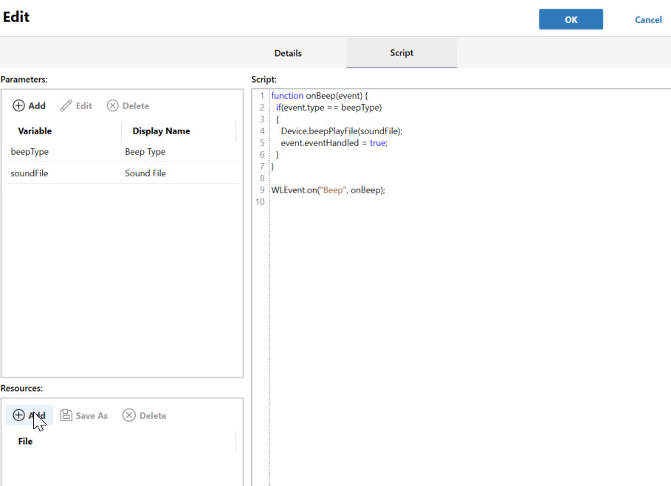
Task: Click the Delete resource X icon
Action: click(129, 415)
